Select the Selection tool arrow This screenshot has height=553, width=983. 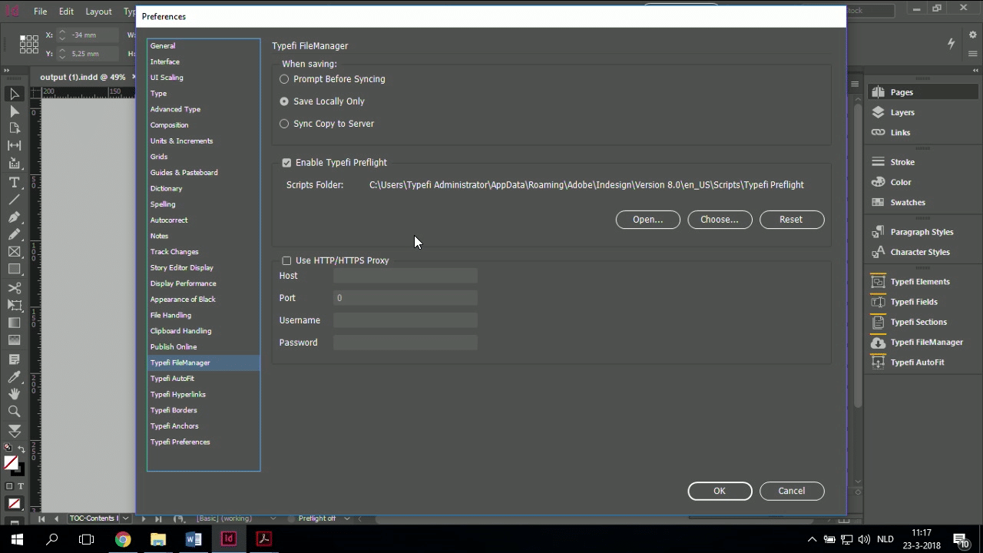[14, 94]
